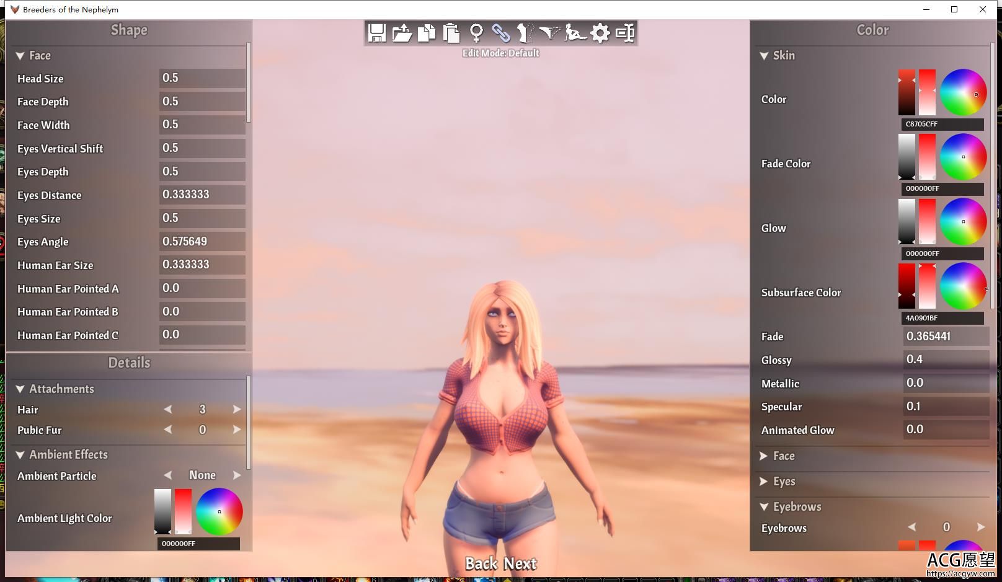Pick a hue on Skin Color wheel
Screen dimensions: 1002x582
tap(963, 92)
